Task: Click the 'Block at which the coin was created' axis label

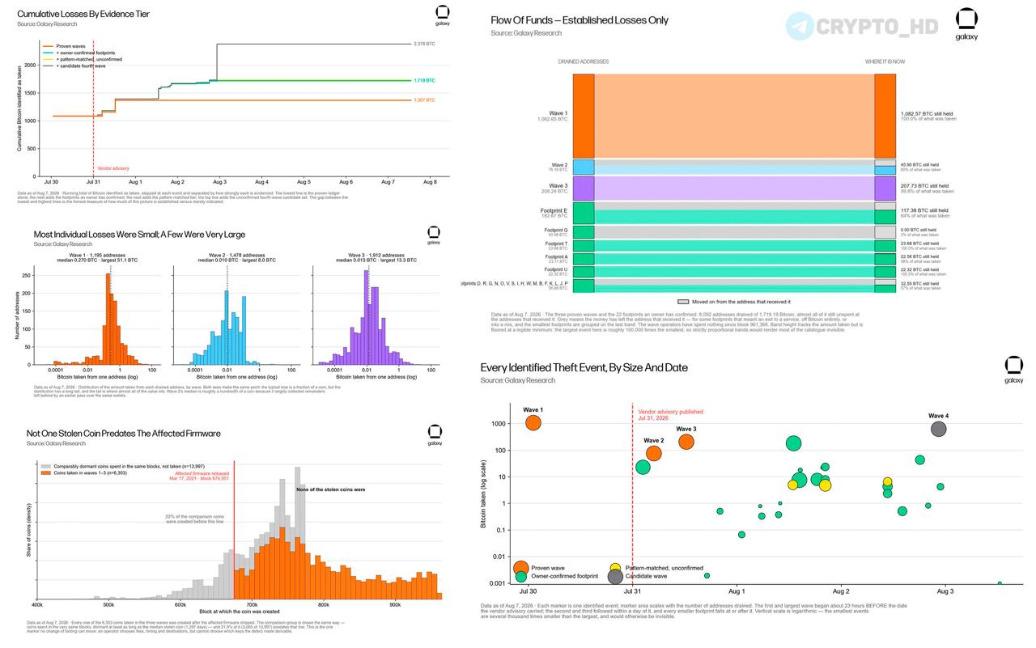Action: (x=239, y=612)
